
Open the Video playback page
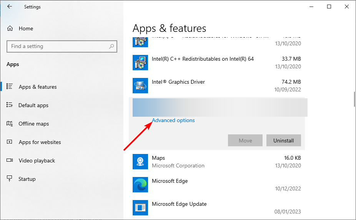(37, 160)
